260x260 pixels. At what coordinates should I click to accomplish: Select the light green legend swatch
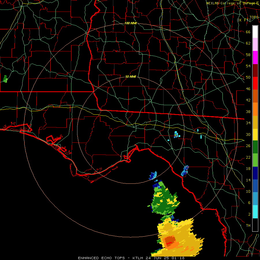coord(255,160)
